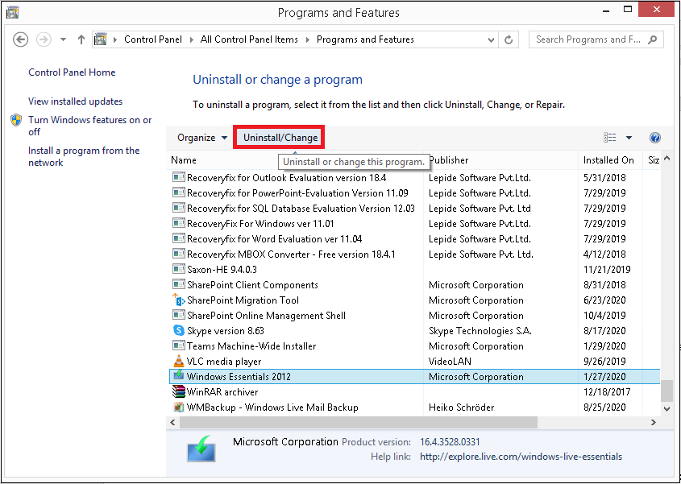Select Recoveryfix for Word Evaluation ver 11.04

275,238
